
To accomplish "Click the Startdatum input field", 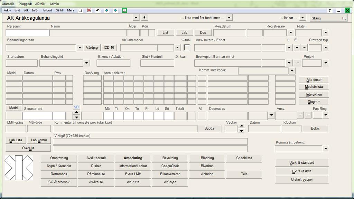I will pyautogui.click(x=22, y=63).
